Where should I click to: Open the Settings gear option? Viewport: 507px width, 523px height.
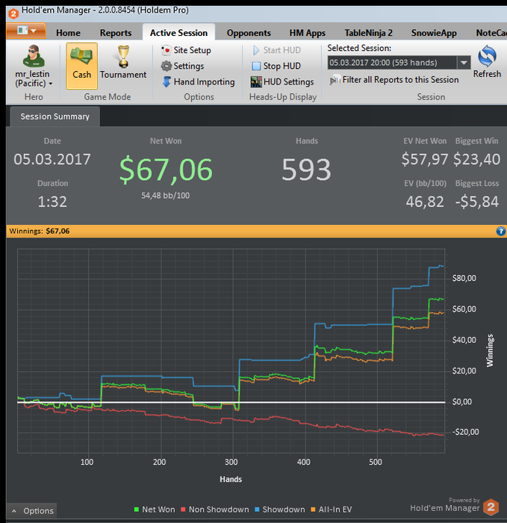click(182, 66)
